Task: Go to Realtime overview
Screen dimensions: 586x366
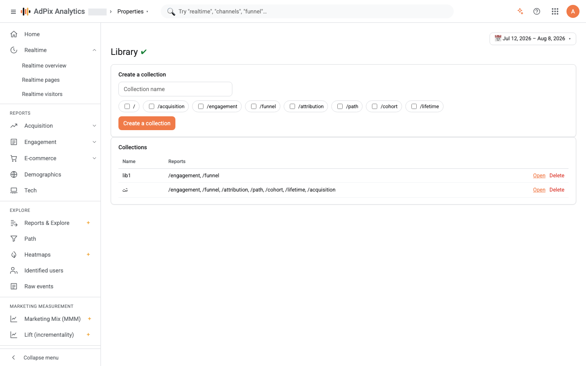Action: pos(44,65)
